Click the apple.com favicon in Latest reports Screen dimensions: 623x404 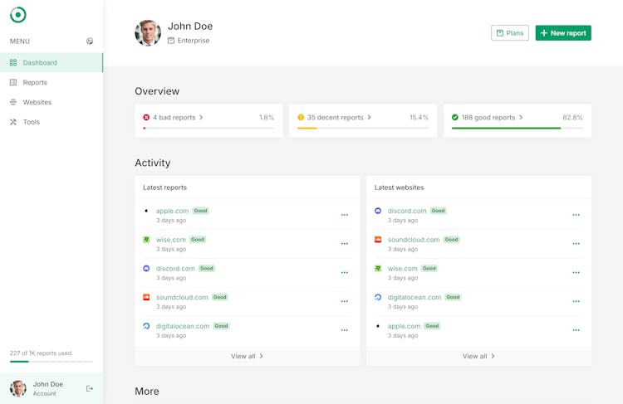tap(146, 211)
